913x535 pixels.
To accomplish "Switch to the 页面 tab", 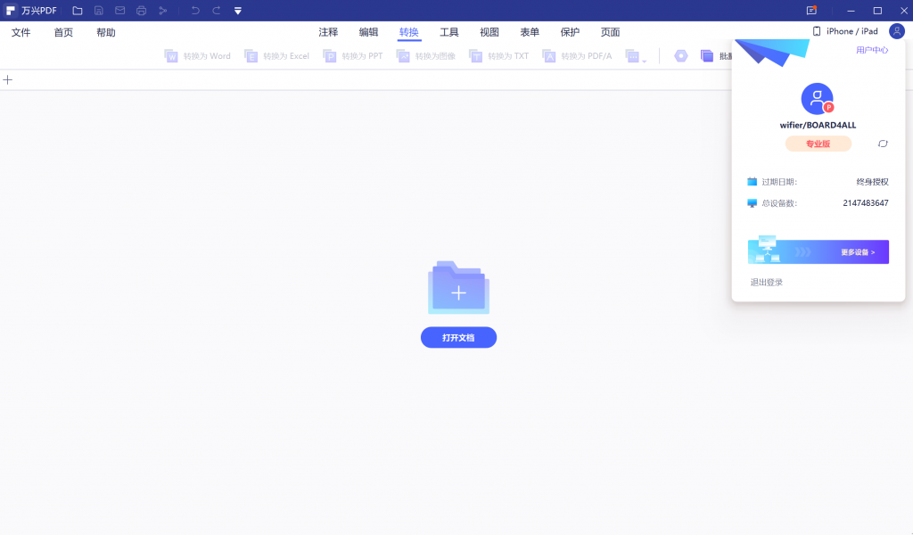I will click(x=610, y=32).
